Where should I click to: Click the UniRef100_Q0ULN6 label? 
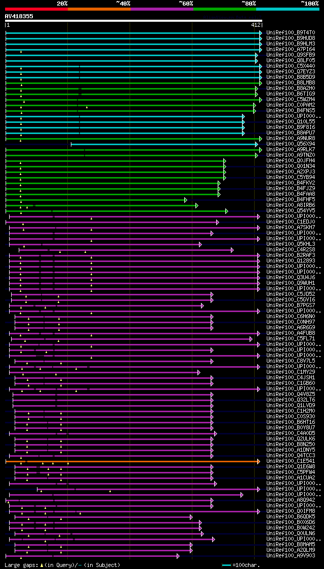pyautogui.click(x=291, y=533)
